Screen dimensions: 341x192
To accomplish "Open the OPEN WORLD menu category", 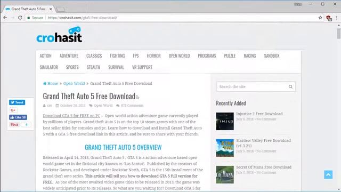I will point(179,55).
